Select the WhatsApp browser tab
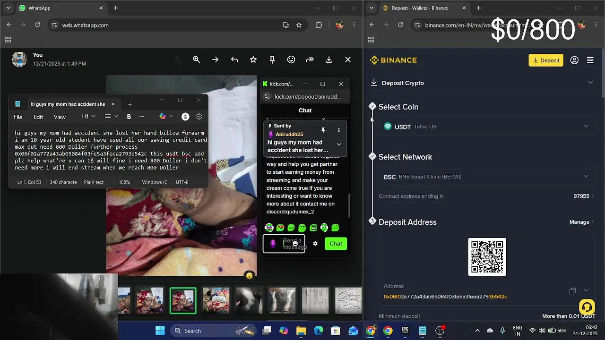Image resolution: width=605 pixels, height=340 pixels. click(61, 8)
